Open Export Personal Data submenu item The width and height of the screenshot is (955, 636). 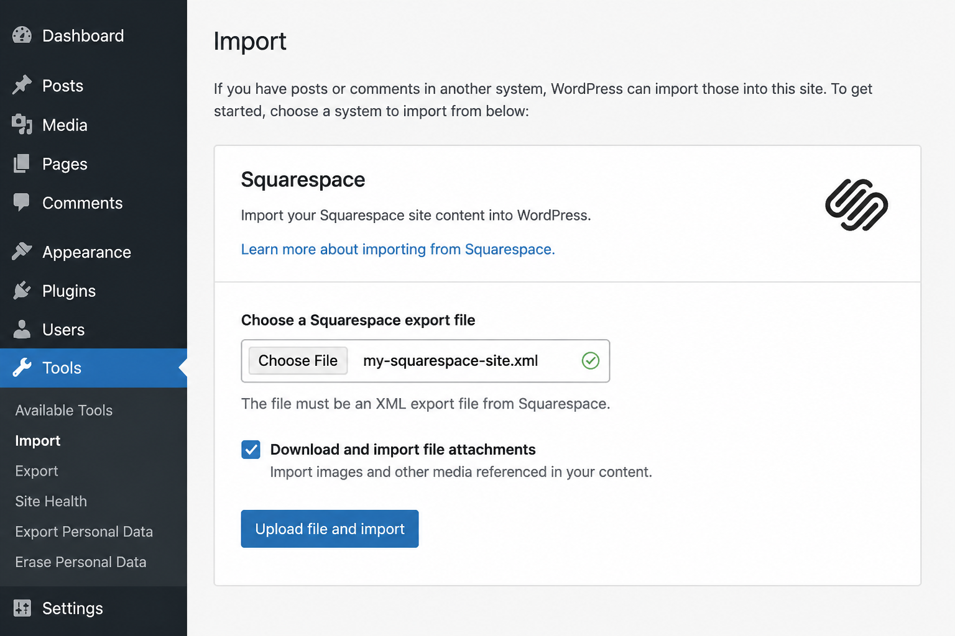coord(84,532)
